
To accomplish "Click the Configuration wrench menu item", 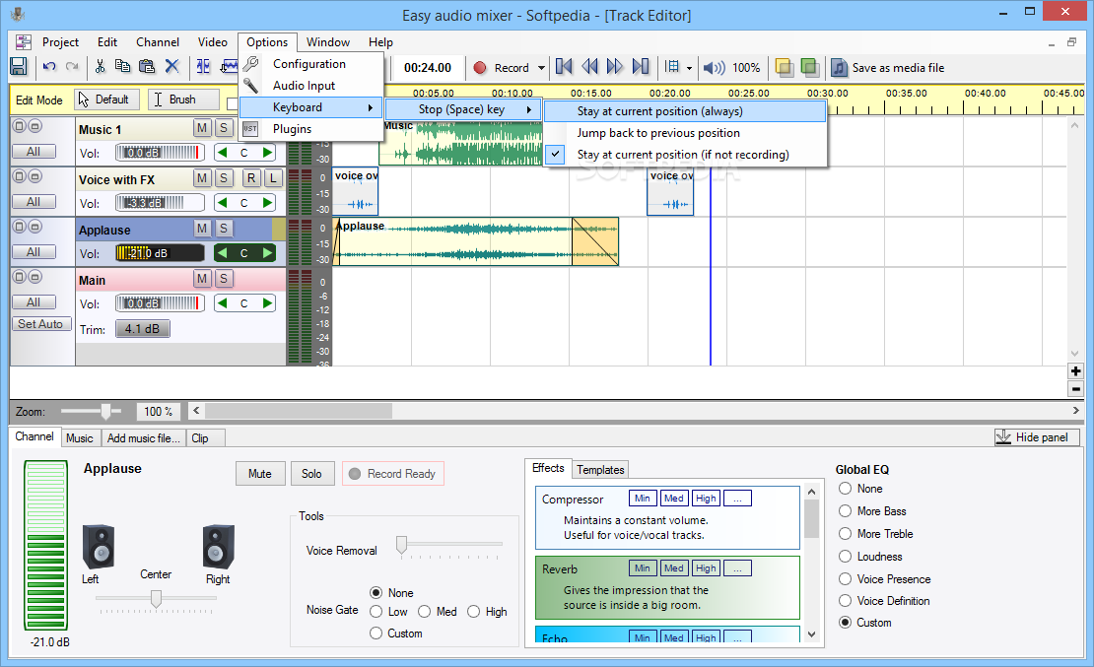I will coord(311,63).
